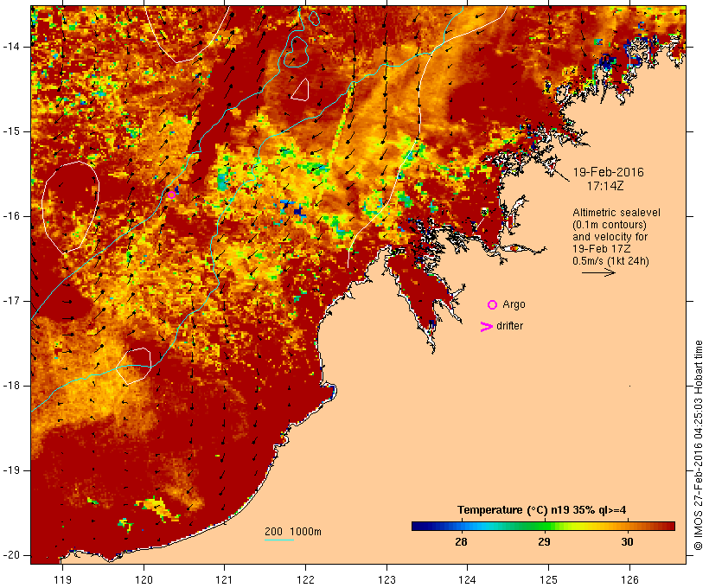
Task: Click the "Temperature (°C) n19 35% ql>=4" title
Action: click(x=542, y=510)
